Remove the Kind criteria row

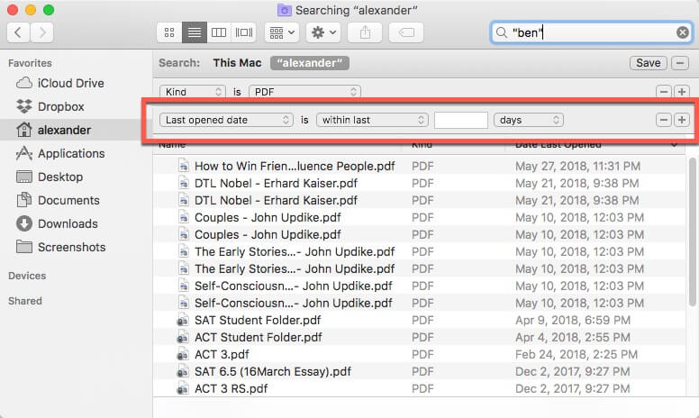(x=664, y=92)
